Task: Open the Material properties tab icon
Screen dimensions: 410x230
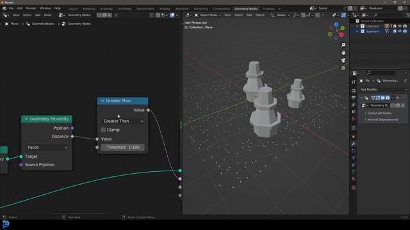Action: tap(354, 179)
